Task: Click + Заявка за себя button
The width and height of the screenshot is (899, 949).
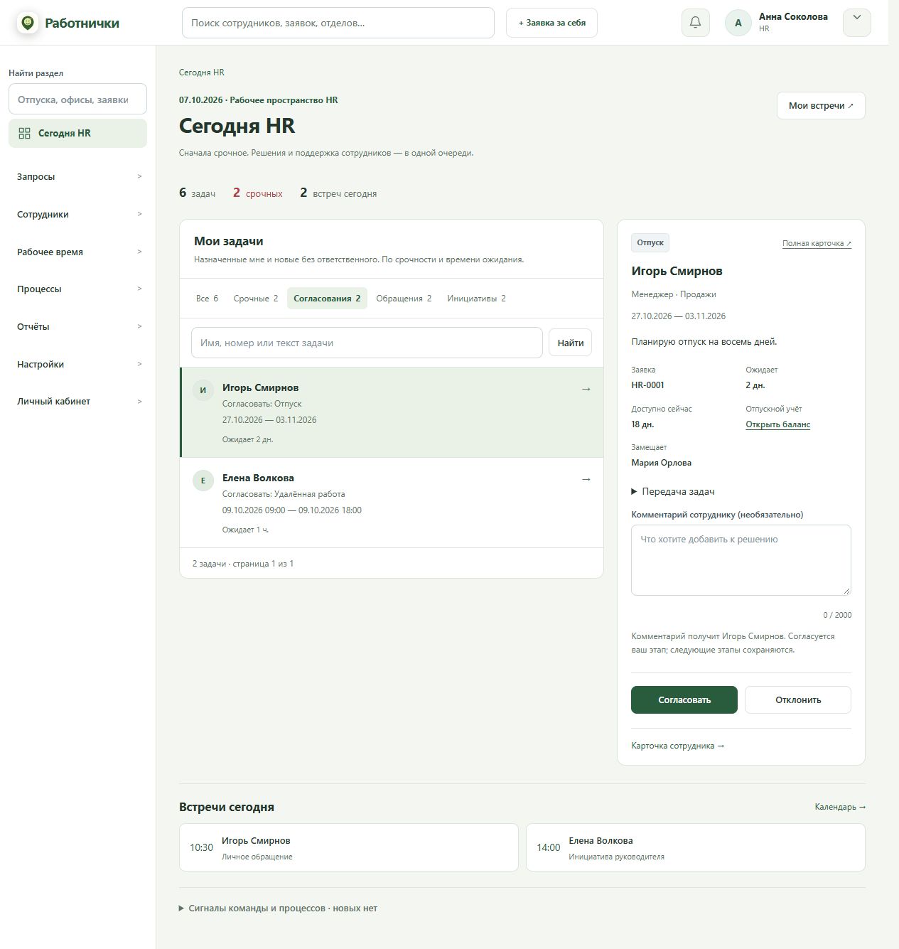Action: pos(551,23)
